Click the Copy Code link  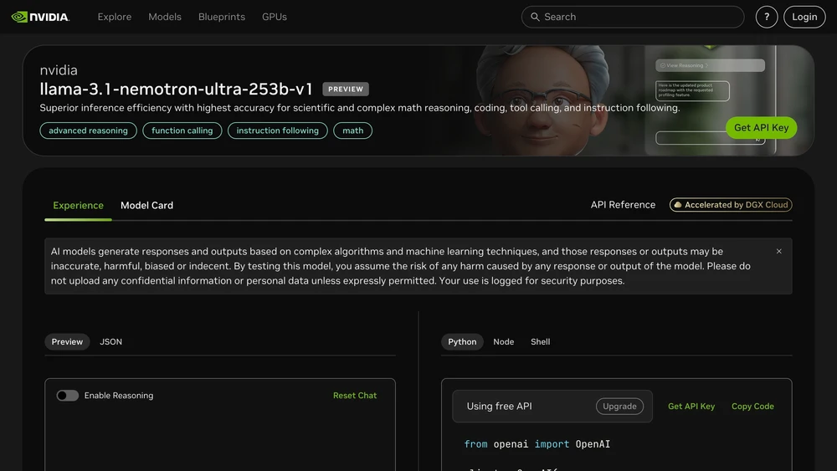coord(752,407)
